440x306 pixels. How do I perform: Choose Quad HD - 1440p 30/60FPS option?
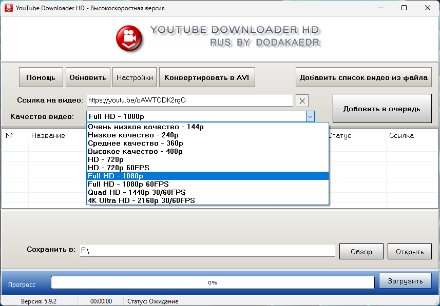pos(207,192)
